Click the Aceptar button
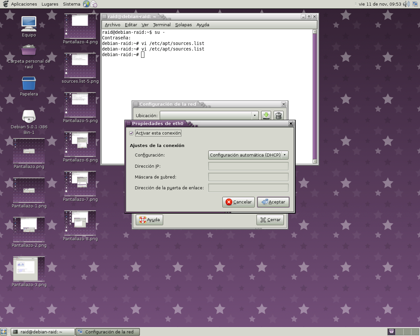Image resolution: width=420 pixels, height=336 pixels. 273,202
